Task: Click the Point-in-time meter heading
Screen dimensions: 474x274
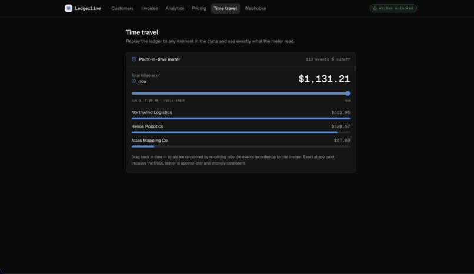Action: [x=159, y=59]
